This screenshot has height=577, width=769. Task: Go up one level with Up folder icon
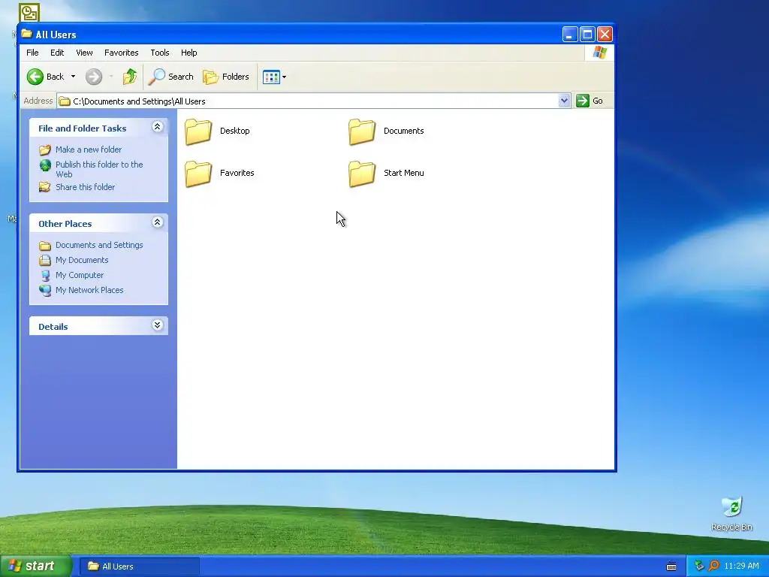[130, 77]
